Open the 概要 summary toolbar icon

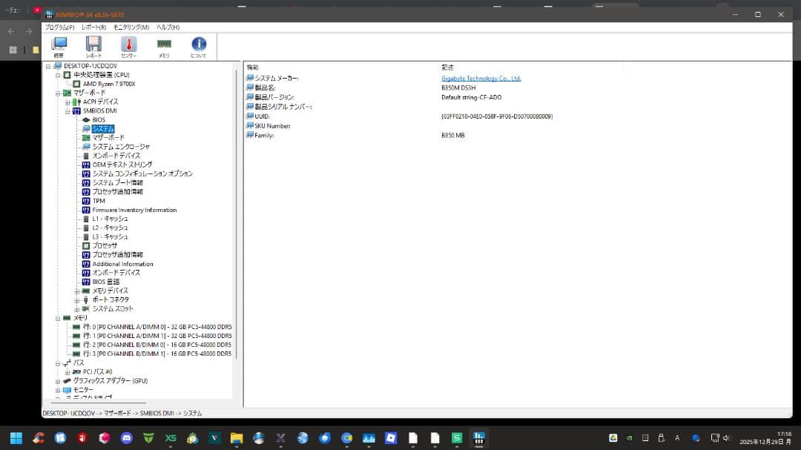59,45
